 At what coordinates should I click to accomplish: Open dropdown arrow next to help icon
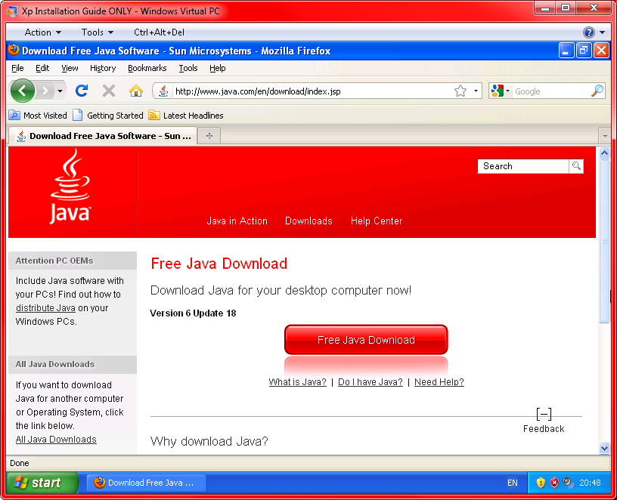click(x=603, y=32)
